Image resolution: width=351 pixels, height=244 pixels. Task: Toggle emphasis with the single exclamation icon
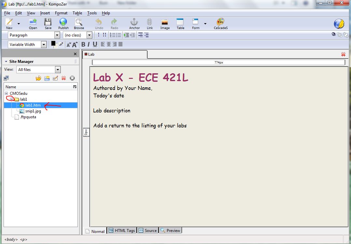[98, 35]
